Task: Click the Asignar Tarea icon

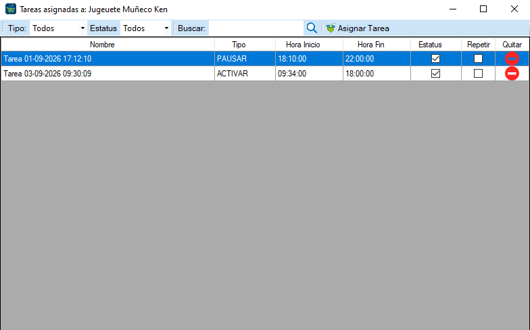Action: click(x=331, y=28)
